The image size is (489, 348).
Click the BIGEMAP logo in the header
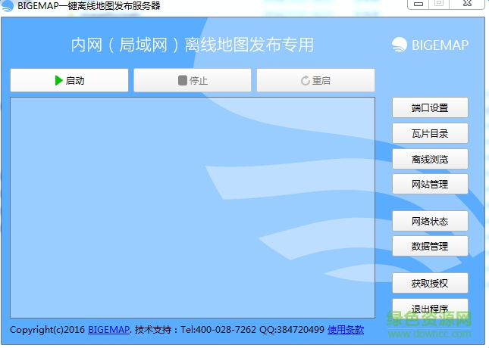(x=430, y=45)
